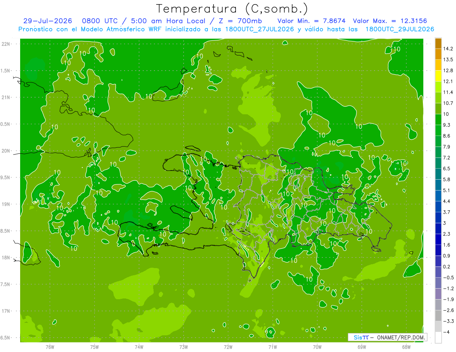
Task: Pick the yellow swatch between 12.8 and 12.1
Action: coord(438,76)
